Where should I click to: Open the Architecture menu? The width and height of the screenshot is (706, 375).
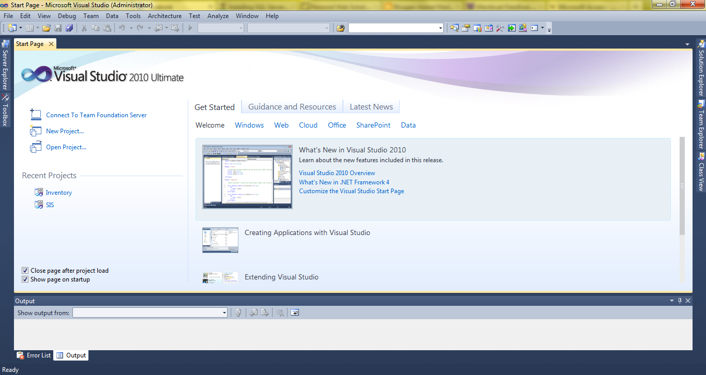[164, 16]
